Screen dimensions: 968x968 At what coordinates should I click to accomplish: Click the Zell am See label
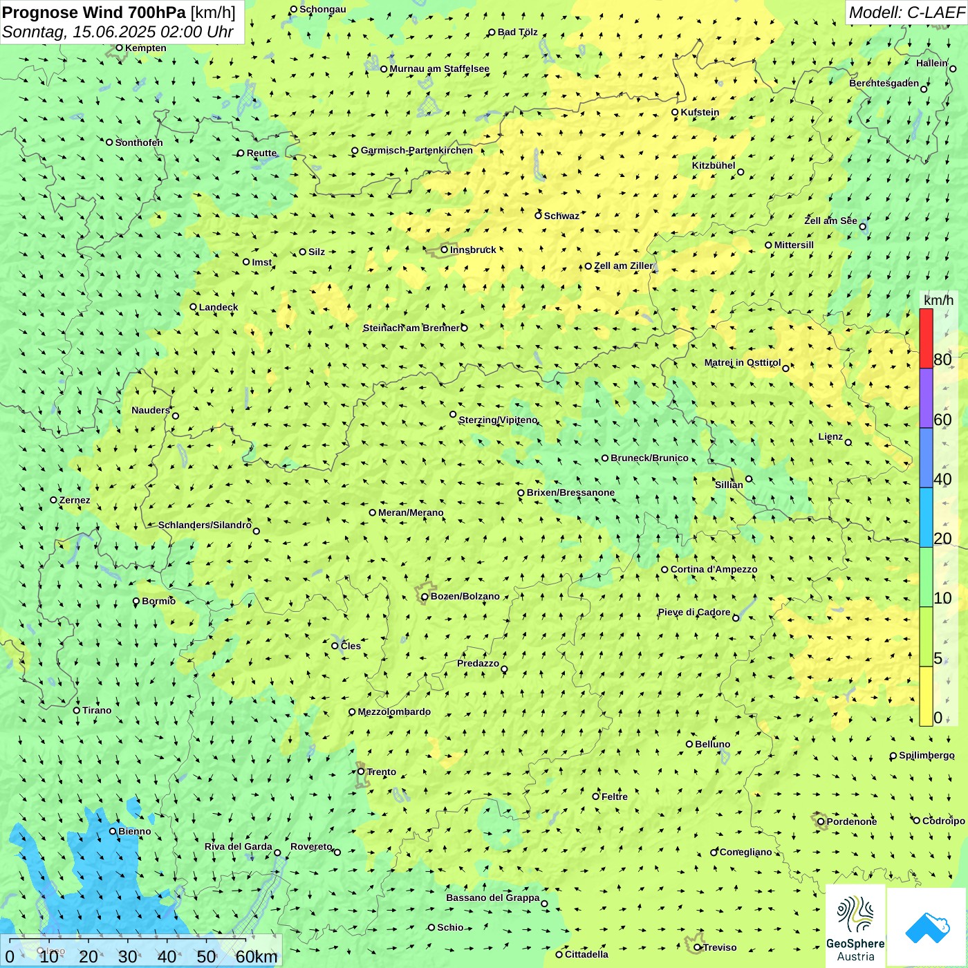coord(830,221)
